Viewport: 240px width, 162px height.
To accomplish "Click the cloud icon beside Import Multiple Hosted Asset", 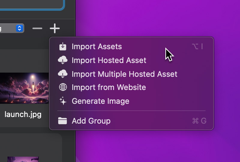I will click(63, 74).
